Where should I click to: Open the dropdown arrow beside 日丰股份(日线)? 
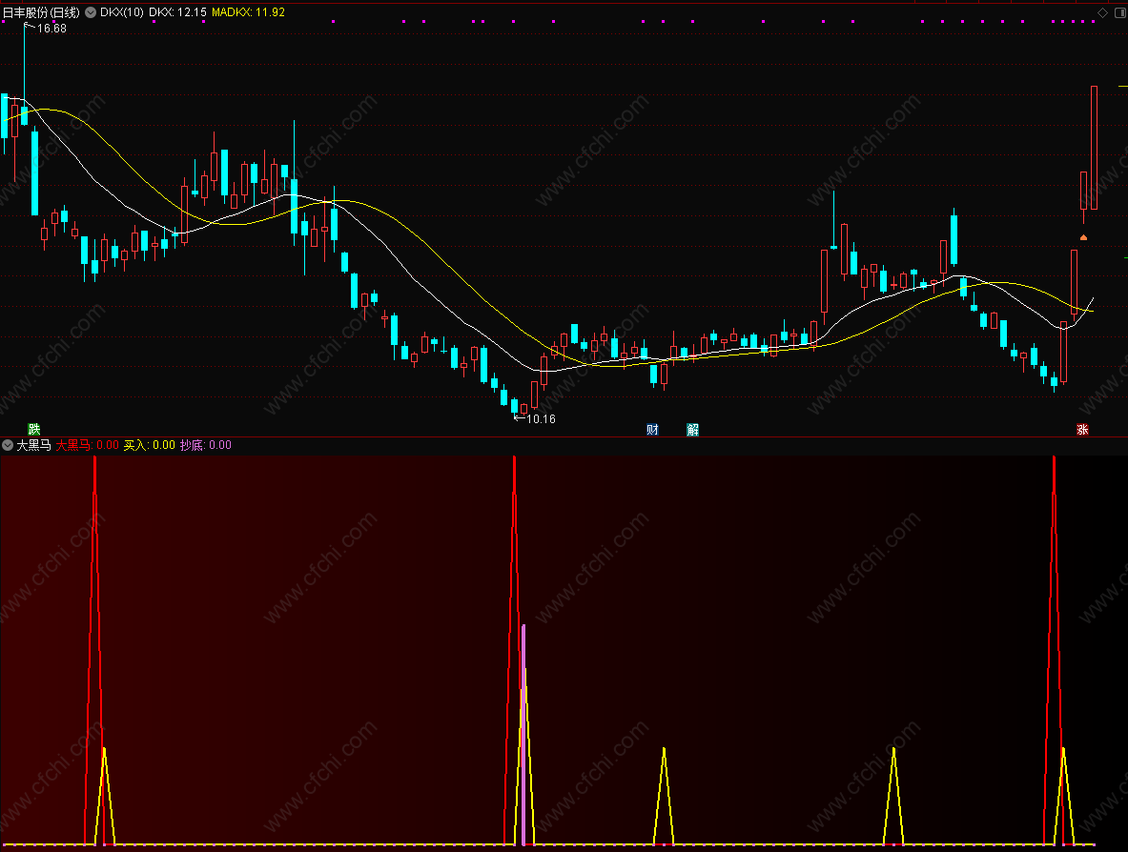click(x=91, y=12)
